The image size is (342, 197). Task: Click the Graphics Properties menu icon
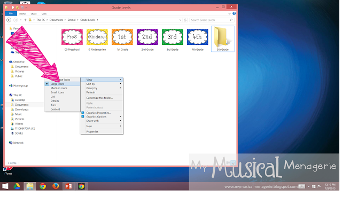tap(83, 113)
